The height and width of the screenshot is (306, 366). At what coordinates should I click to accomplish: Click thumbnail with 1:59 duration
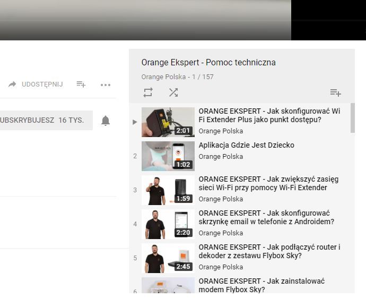click(168, 190)
